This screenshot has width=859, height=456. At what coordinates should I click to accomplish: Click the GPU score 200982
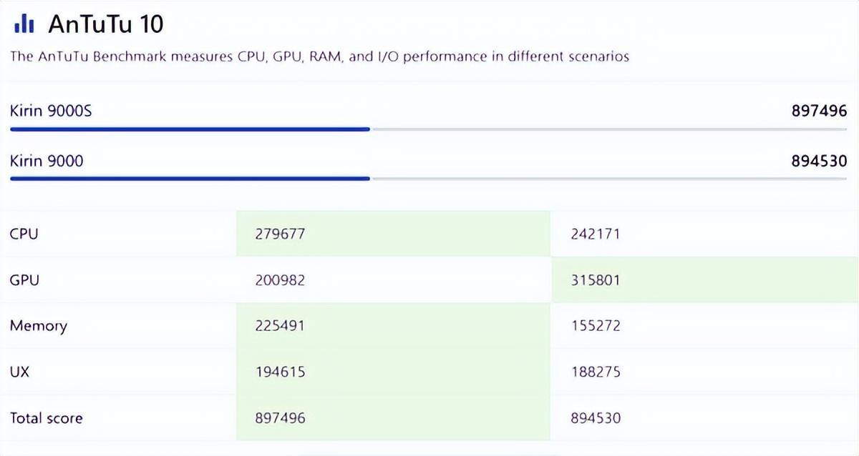click(280, 279)
